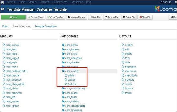Click the copy icon beside sidebars layout
Viewport: 177px width, 112px height.
[123, 79]
